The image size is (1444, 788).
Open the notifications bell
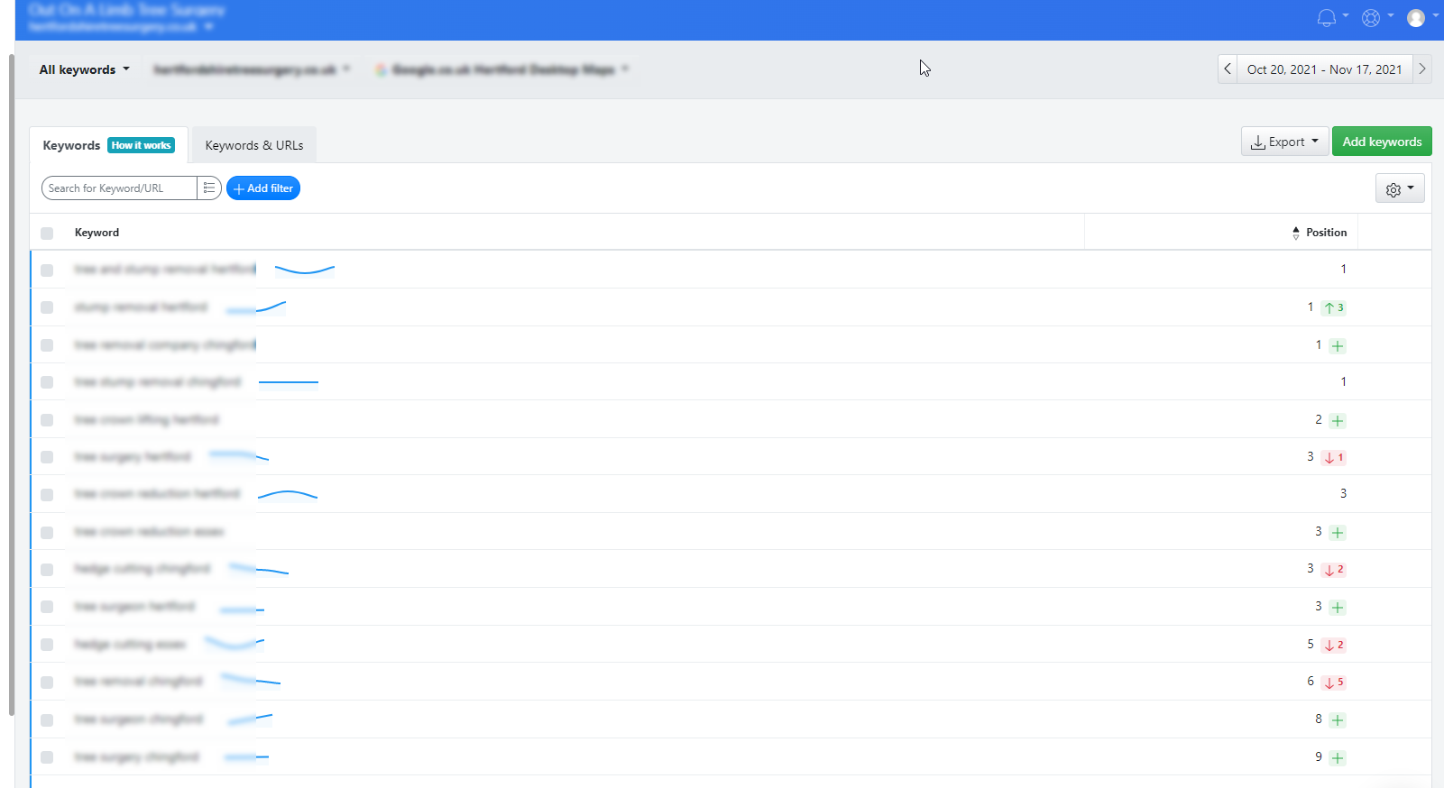pyautogui.click(x=1327, y=18)
